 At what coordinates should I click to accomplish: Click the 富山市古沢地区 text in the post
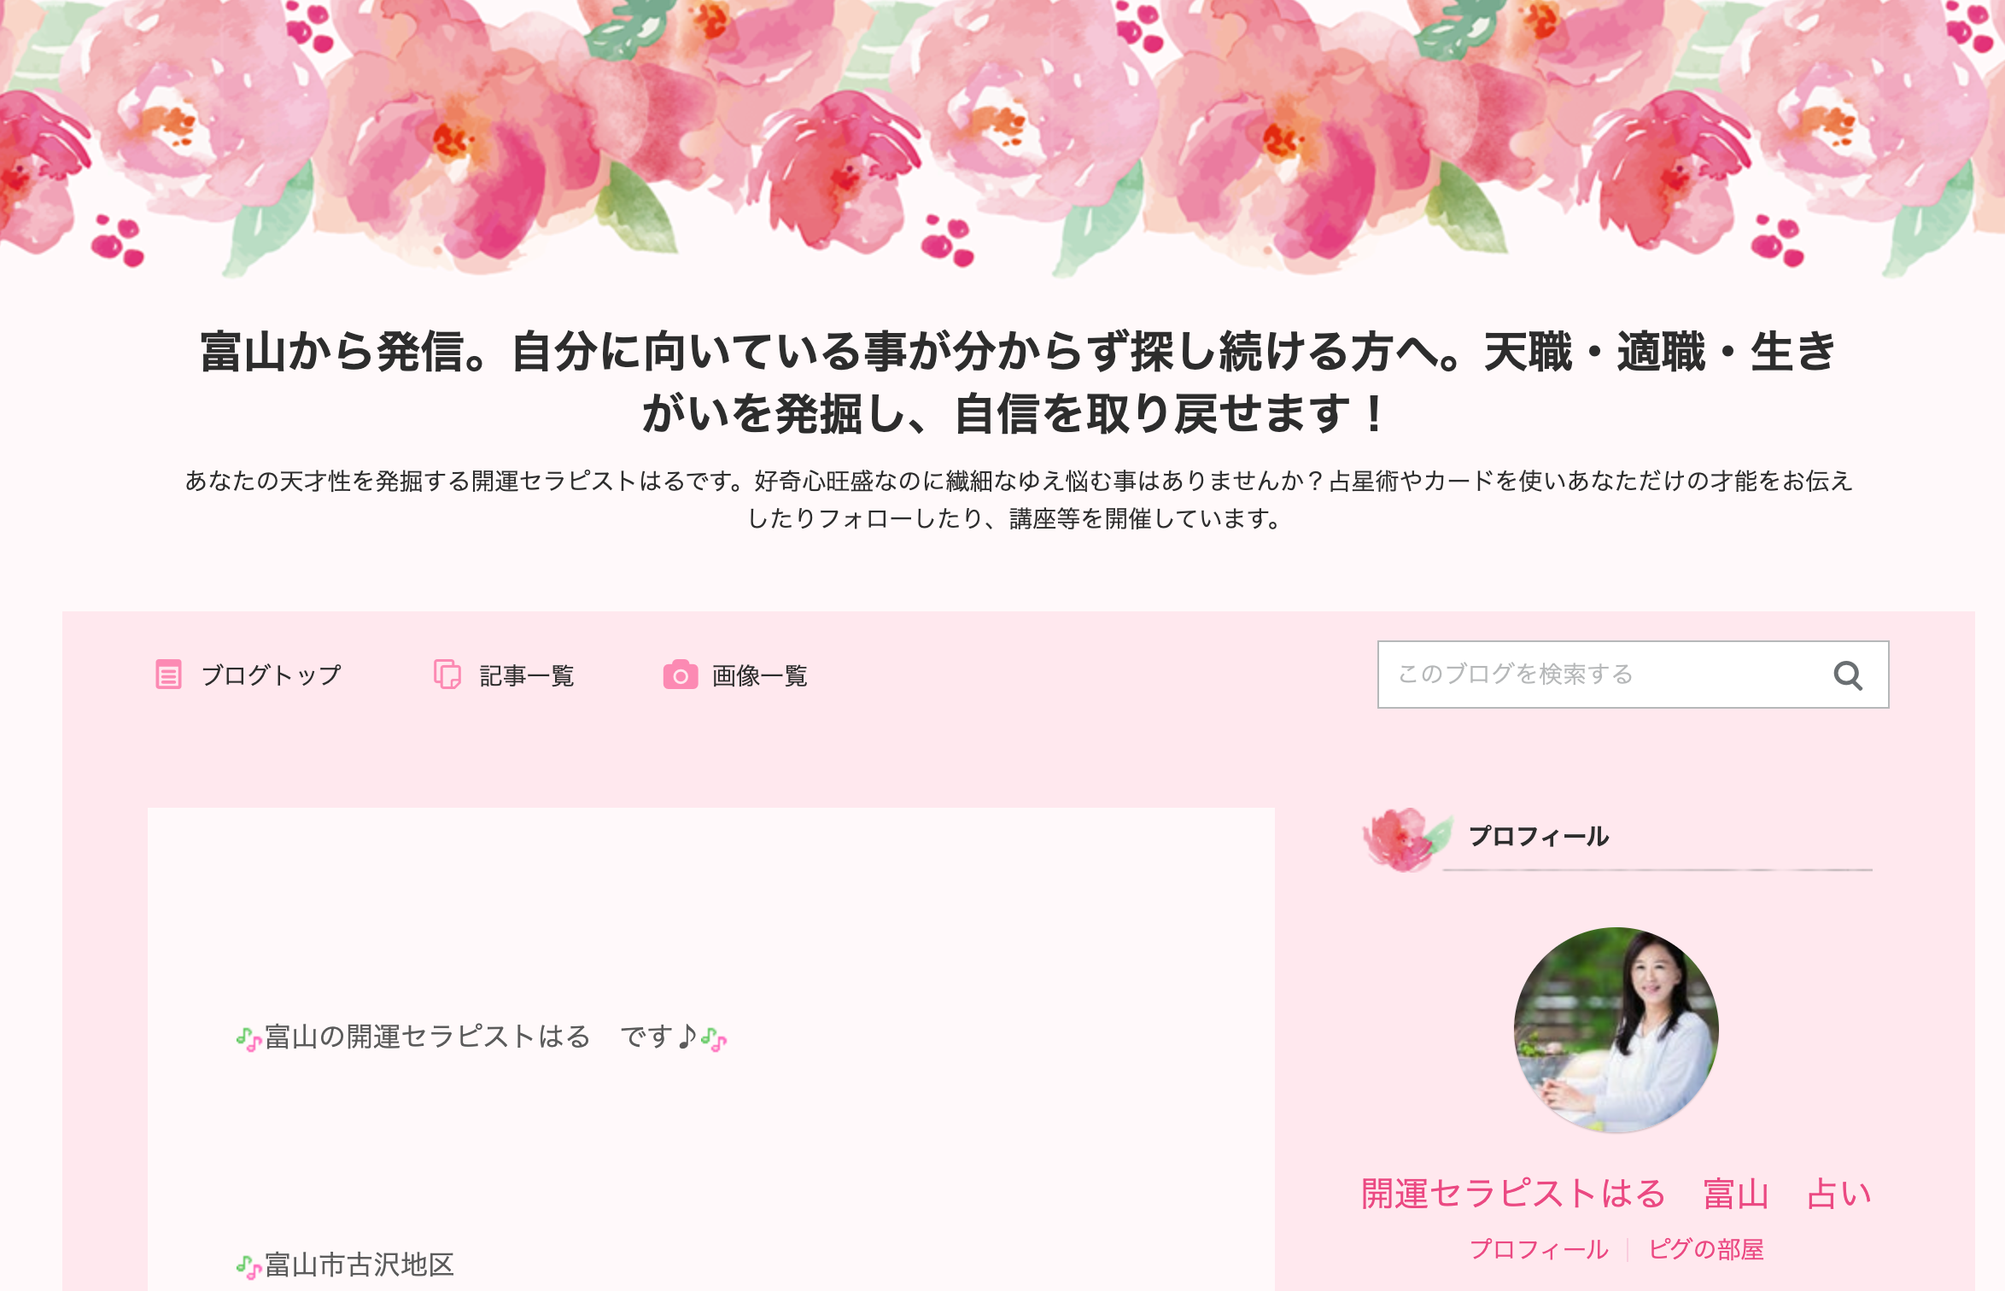tap(359, 1265)
